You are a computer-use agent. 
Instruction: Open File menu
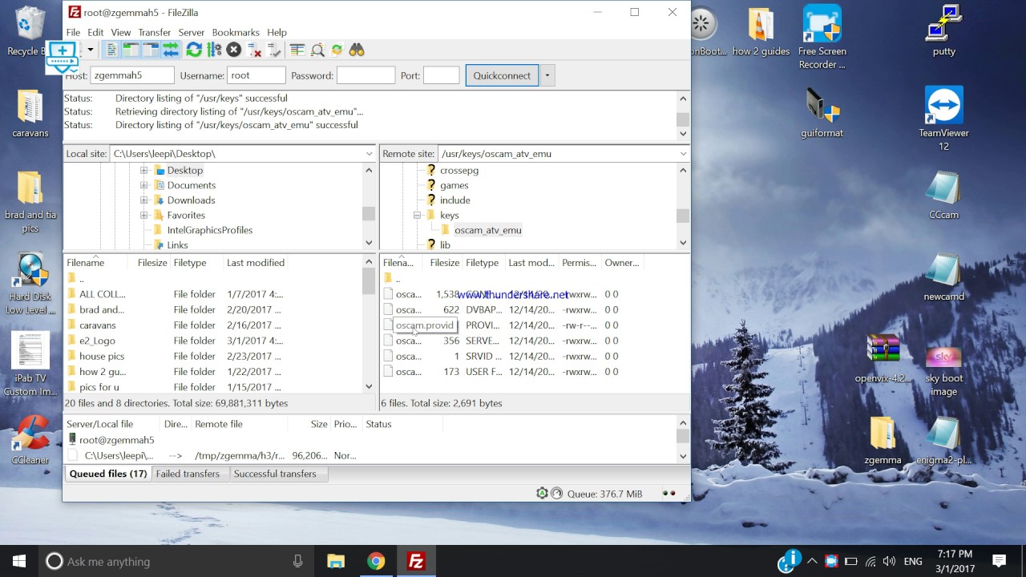[x=73, y=32]
